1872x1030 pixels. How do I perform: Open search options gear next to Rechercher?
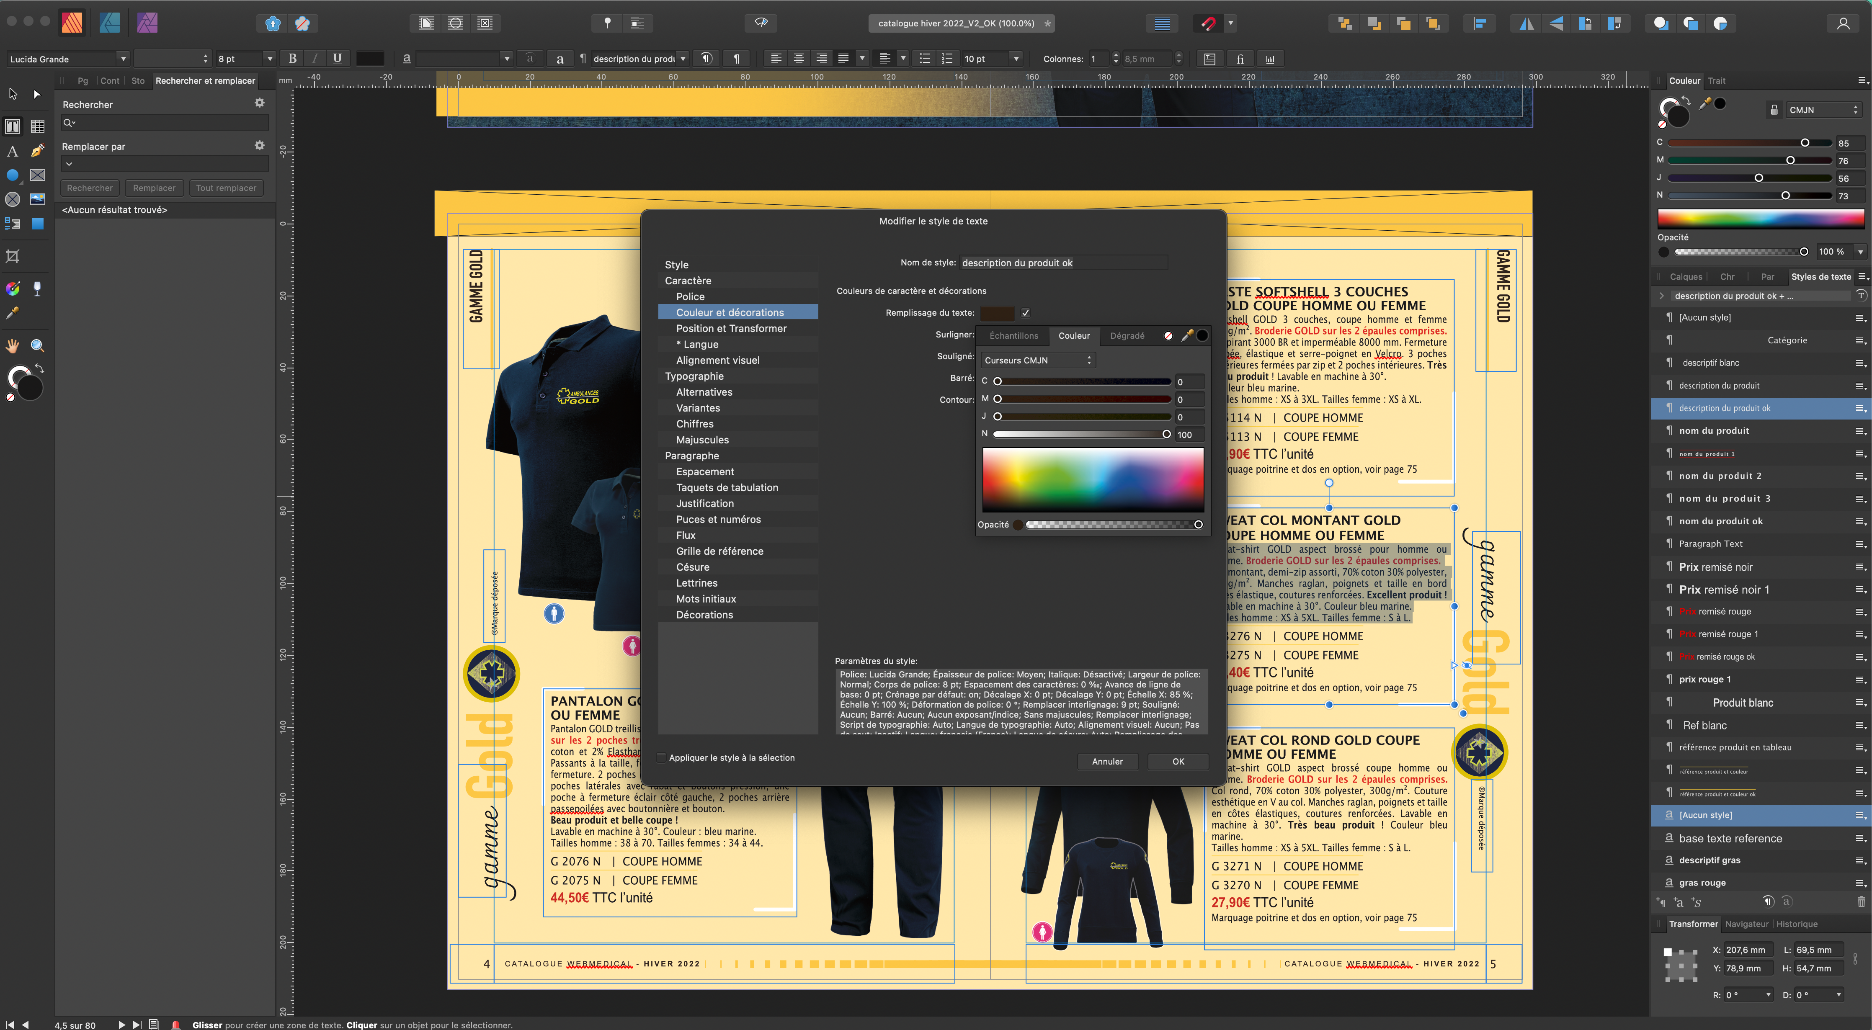point(259,103)
